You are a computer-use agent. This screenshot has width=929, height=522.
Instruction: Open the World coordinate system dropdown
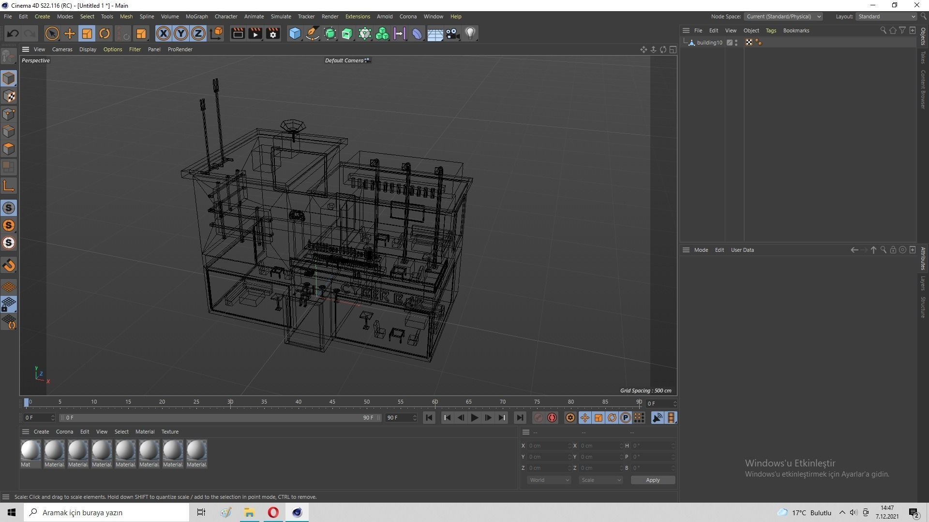549,480
